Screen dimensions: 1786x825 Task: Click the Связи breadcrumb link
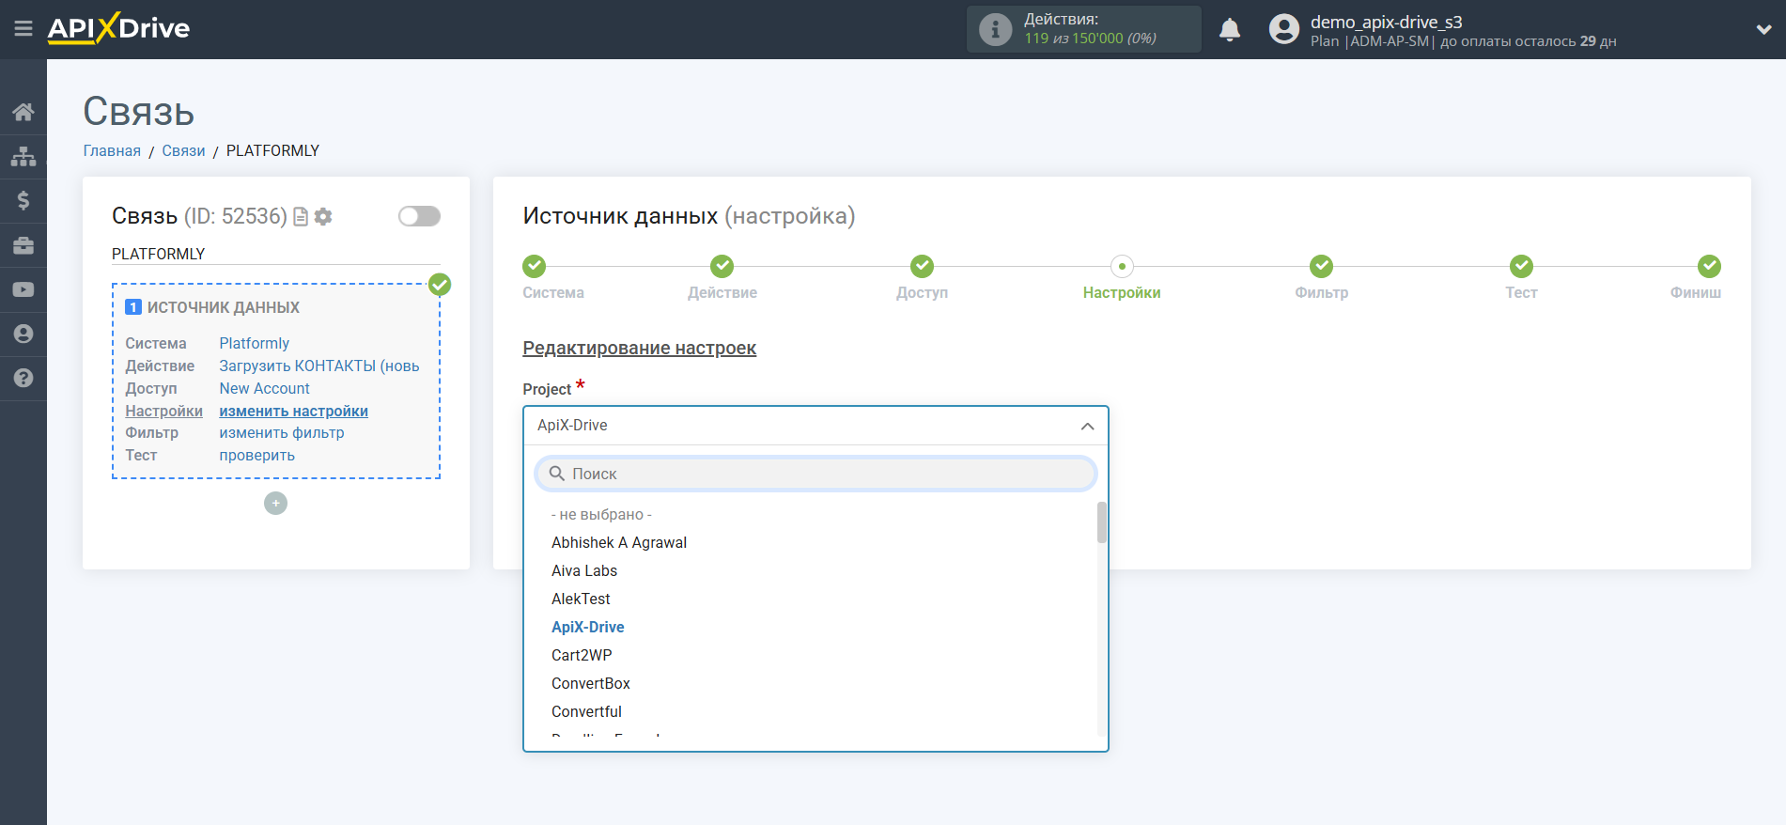(x=183, y=150)
